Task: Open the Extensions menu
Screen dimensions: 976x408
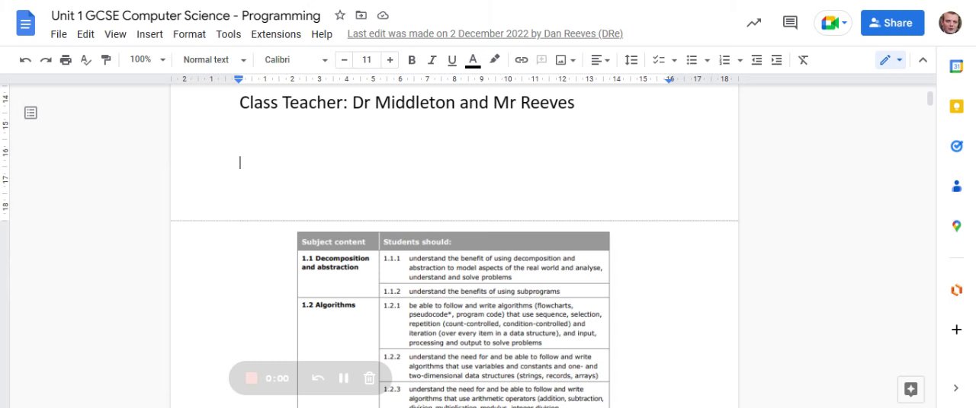Action: [276, 34]
